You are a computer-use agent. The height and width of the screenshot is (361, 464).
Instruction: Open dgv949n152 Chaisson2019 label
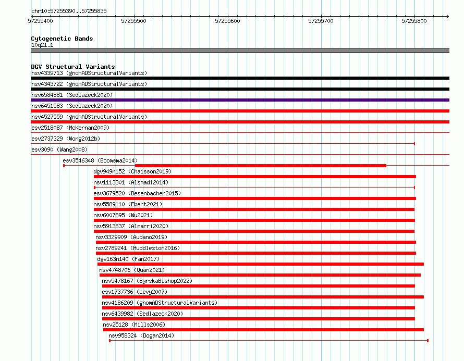[132, 171]
